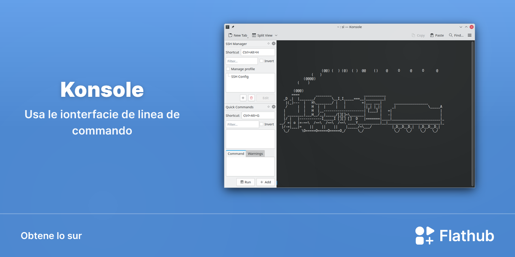Click the 'Obtene lo sur' text
515x257 pixels.
pos(51,236)
